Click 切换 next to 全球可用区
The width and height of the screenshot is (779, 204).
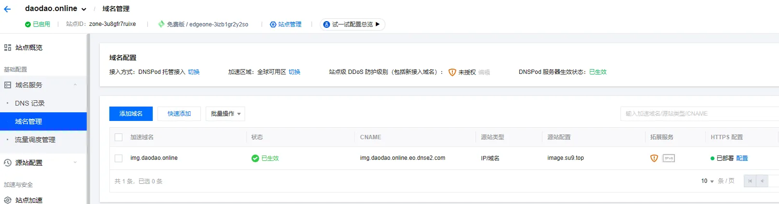click(294, 72)
